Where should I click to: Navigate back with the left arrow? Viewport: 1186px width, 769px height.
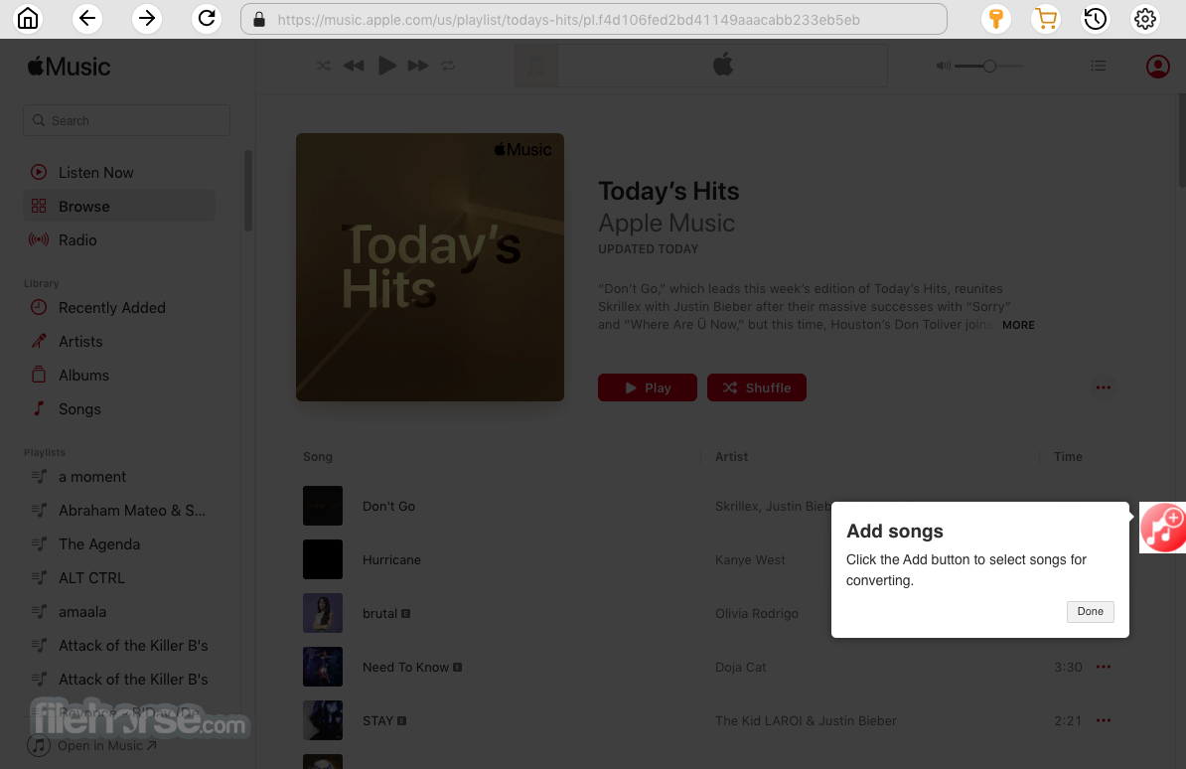click(87, 18)
